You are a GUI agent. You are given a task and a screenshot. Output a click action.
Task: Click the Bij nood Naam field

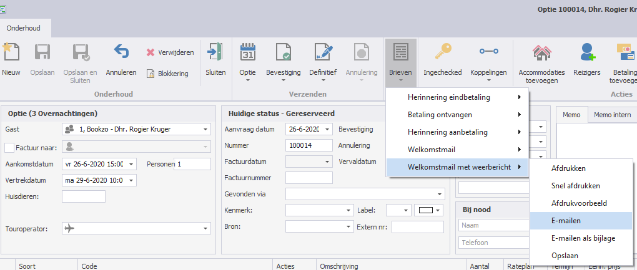pos(493,225)
